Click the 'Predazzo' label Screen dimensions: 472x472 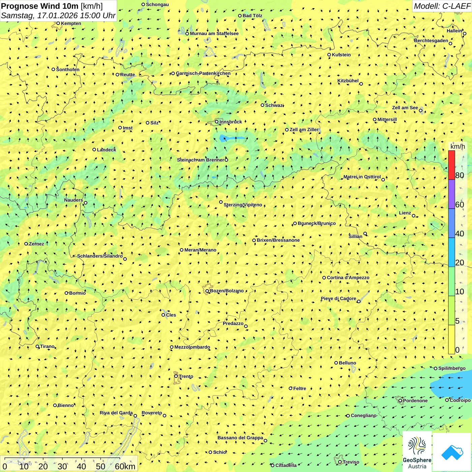click(x=233, y=323)
